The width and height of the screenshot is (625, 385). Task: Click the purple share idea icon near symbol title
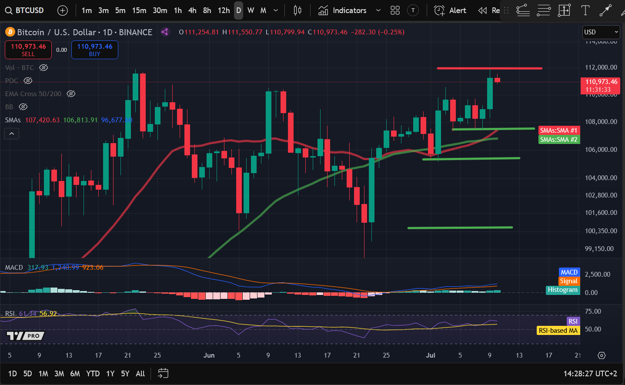click(165, 32)
